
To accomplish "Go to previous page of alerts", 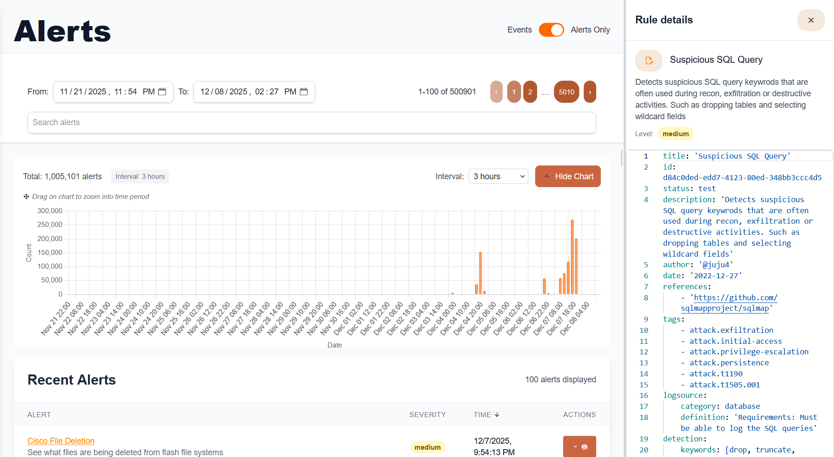I will pyautogui.click(x=496, y=92).
